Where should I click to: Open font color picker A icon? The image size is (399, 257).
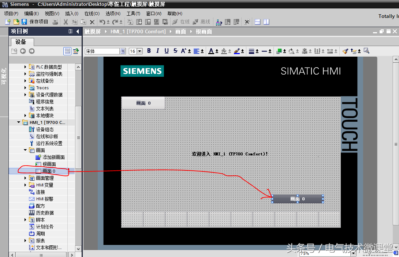(x=211, y=51)
